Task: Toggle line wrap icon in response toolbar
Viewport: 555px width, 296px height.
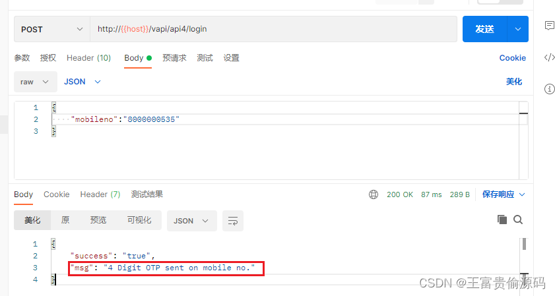Action: 233,221
